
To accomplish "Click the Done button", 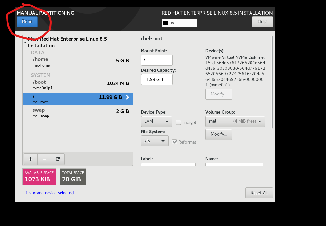I will 27,21.
